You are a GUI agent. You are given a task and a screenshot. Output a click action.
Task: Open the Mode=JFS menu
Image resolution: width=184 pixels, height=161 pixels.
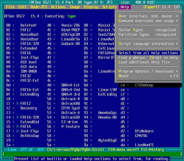pos(39,7)
